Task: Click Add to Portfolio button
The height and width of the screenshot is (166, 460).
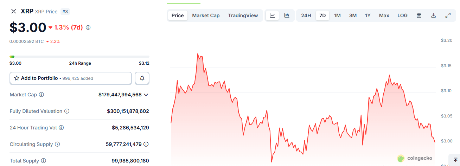Action: click(x=71, y=78)
